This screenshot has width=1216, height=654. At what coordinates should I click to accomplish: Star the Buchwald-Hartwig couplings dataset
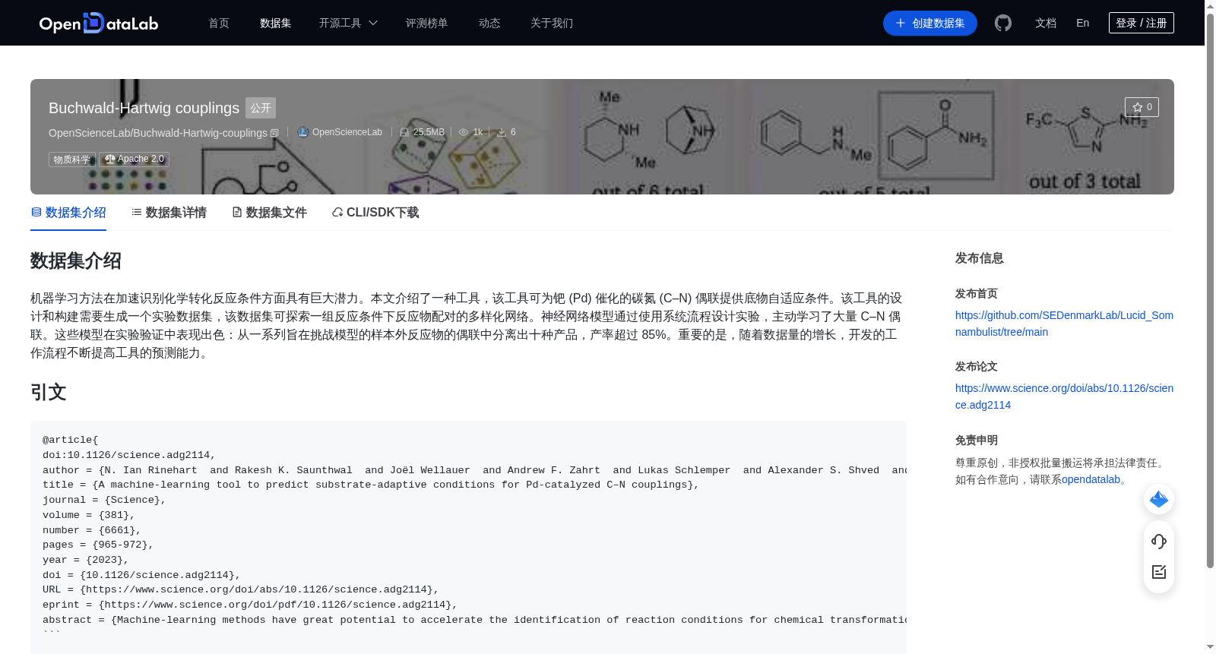tap(1142, 107)
